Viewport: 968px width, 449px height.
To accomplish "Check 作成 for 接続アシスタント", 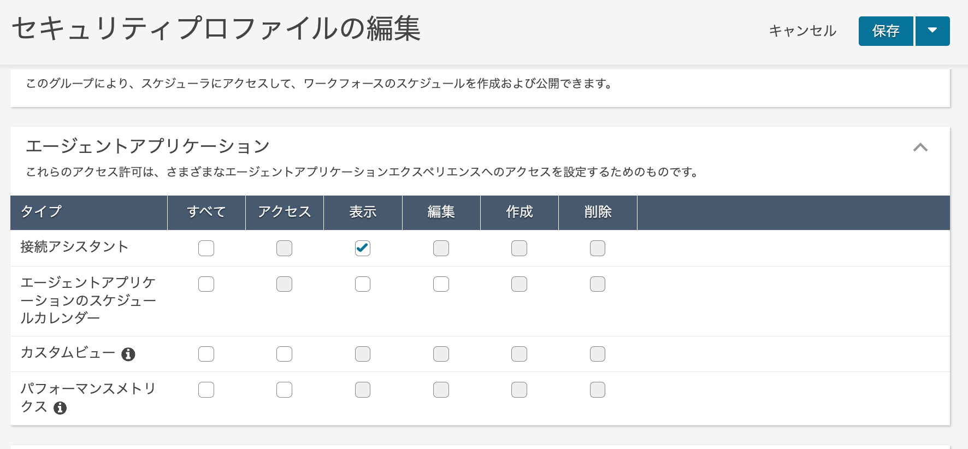I will pos(519,248).
